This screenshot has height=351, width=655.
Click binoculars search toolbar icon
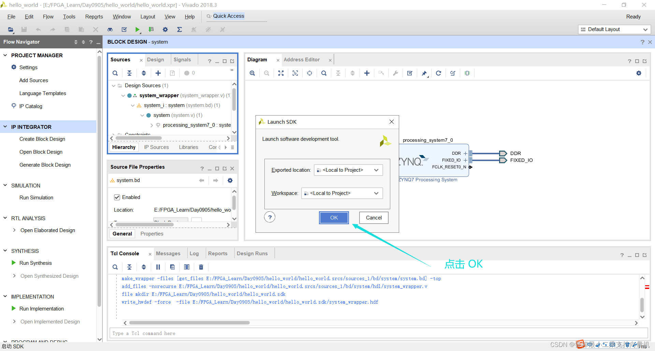[x=110, y=30]
